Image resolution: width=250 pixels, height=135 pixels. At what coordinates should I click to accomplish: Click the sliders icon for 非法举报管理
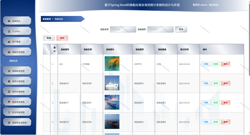[9, 112]
